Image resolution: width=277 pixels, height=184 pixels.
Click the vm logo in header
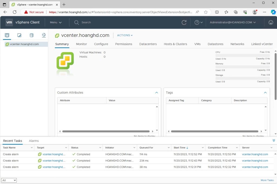pyautogui.click(x=9, y=22)
